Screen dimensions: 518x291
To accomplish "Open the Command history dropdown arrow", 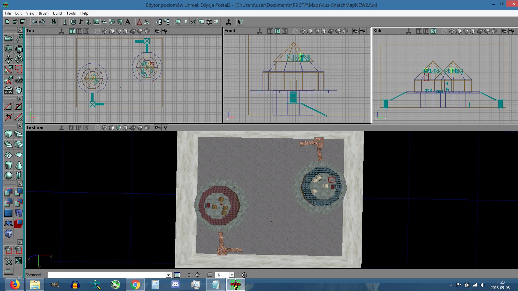I will (x=168, y=275).
